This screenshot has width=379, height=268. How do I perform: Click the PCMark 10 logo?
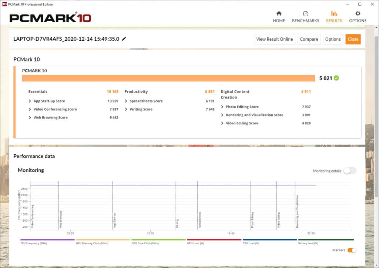(x=50, y=18)
